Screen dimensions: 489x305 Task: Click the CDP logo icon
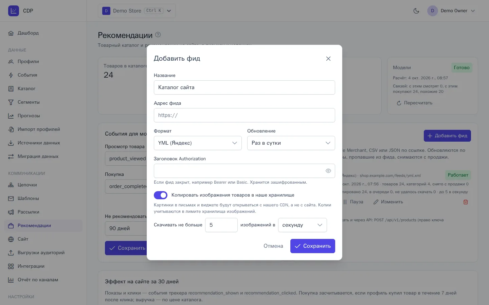(x=14, y=11)
